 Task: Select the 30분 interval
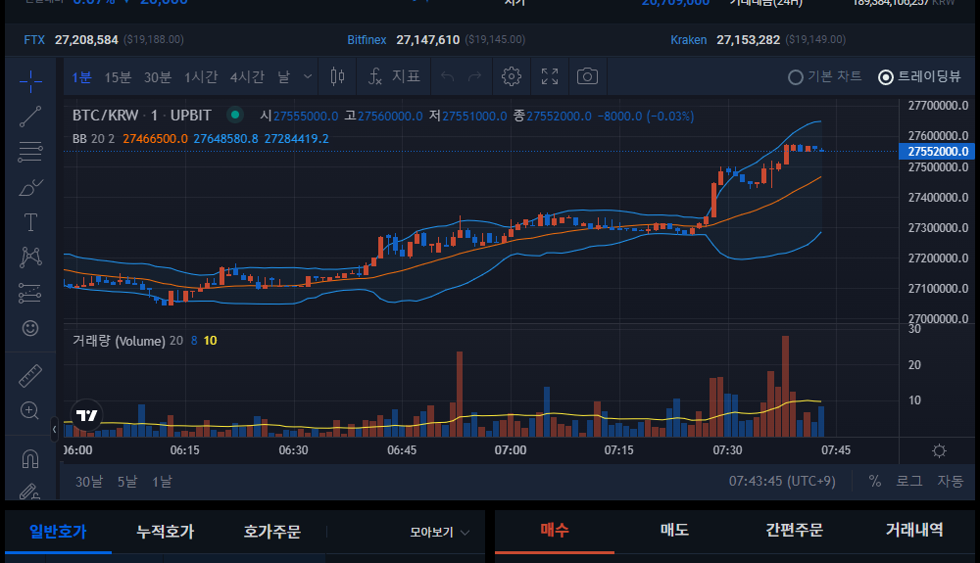(x=158, y=77)
